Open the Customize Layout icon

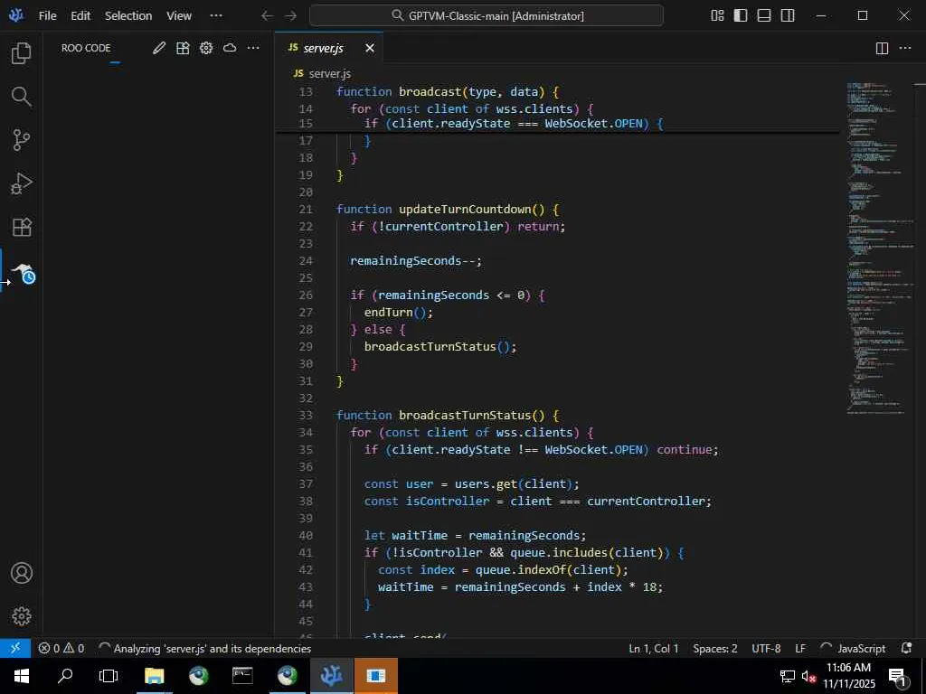(717, 16)
